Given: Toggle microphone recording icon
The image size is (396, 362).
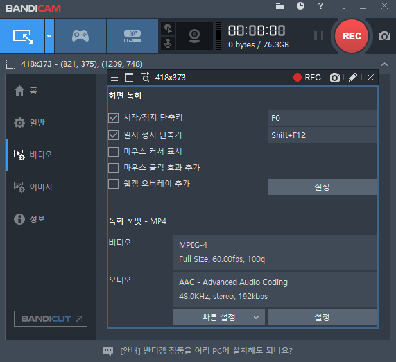Looking at the screenshot, I should (168, 43).
